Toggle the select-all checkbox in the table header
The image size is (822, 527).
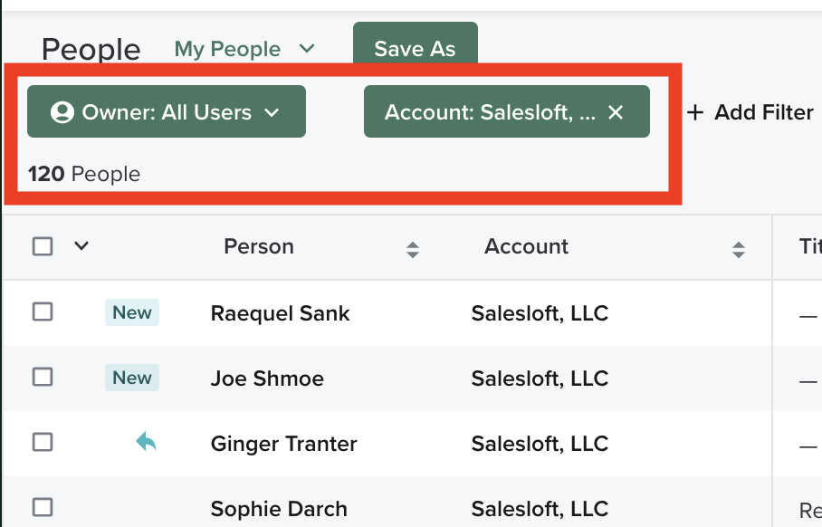coord(43,245)
